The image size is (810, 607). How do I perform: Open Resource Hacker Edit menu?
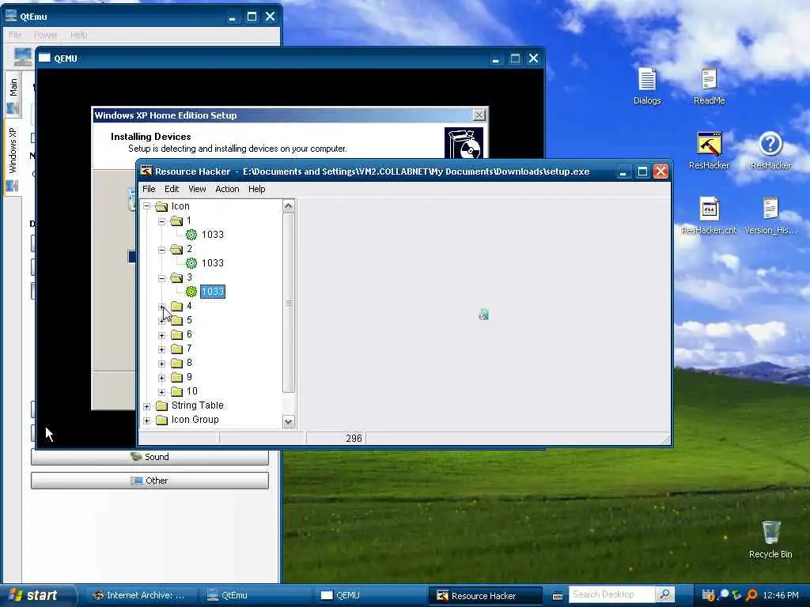pyautogui.click(x=172, y=189)
